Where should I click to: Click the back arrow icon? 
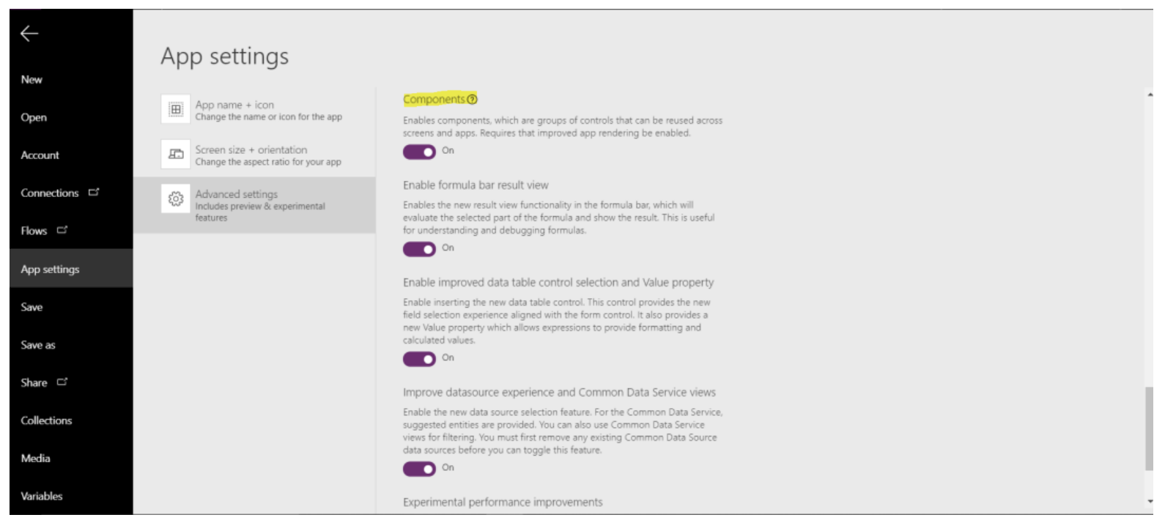29,33
